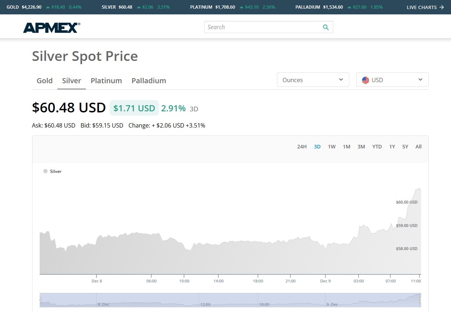Viewport: 451px width, 312px height.
Task: Click left handle of chart range navigator
Action: 40,300
